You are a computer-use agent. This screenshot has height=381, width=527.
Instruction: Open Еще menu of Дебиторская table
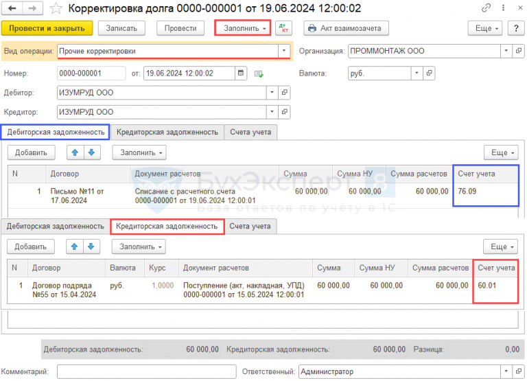501,152
